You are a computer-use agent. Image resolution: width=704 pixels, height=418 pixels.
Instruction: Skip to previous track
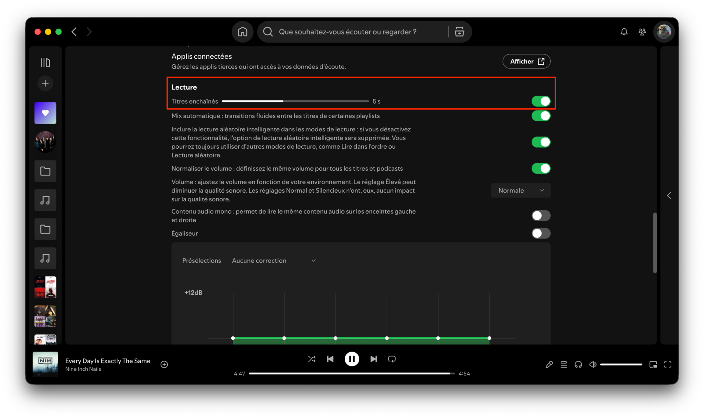coord(330,359)
